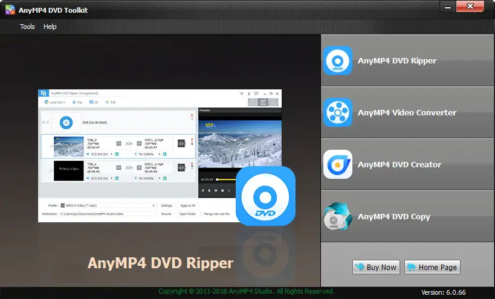Viewport: 495px width, 299px height.
Task: Click the AnyMP4 app icon in the title bar
Action: [10, 10]
